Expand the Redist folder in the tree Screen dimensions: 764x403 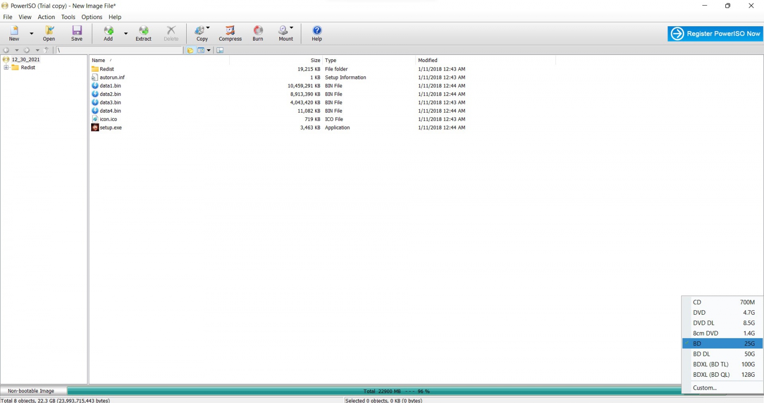coord(6,67)
